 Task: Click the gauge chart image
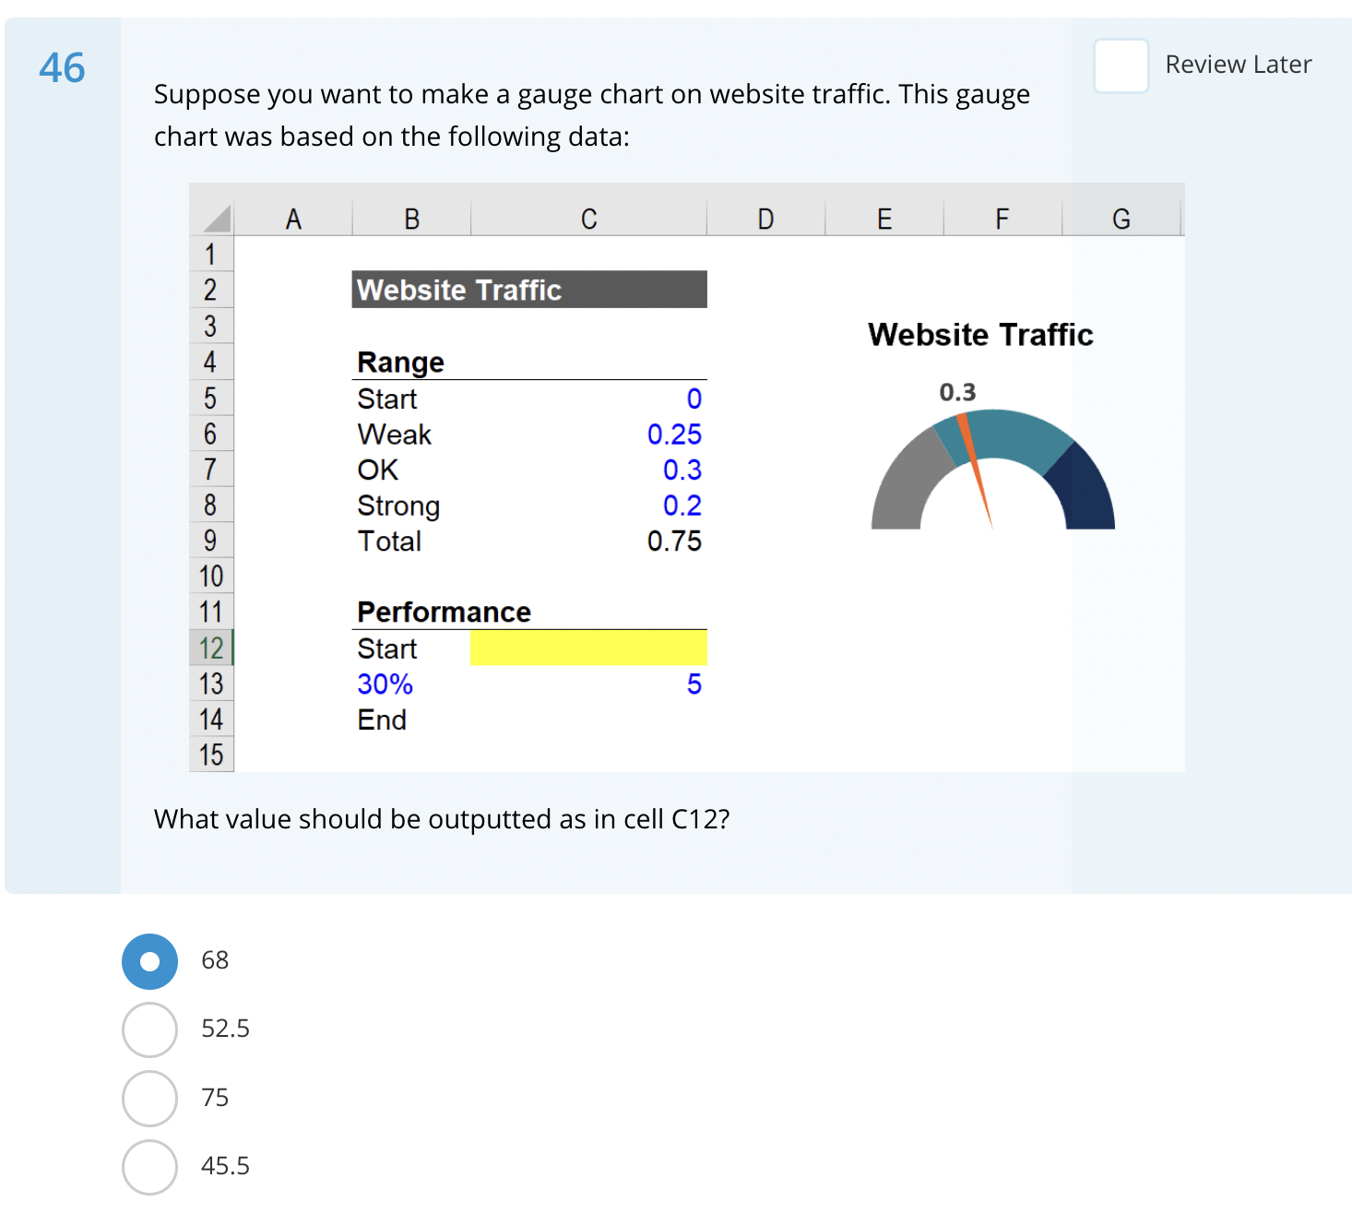click(992, 469)
